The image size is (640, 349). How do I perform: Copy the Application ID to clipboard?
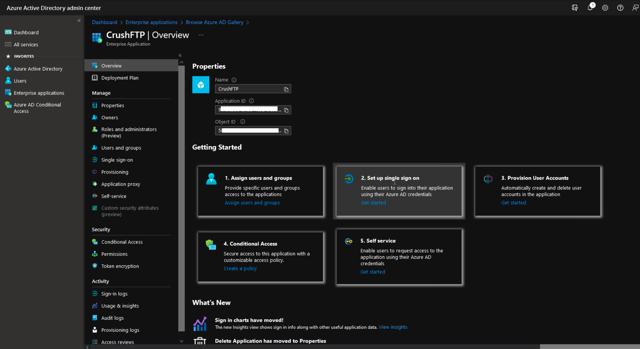point(286,110)
